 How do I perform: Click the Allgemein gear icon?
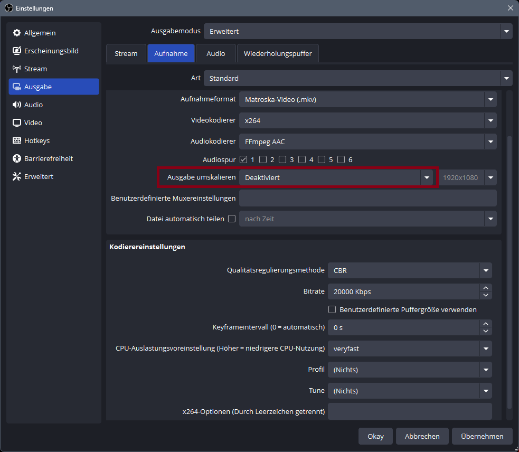(x=16, y=33)
